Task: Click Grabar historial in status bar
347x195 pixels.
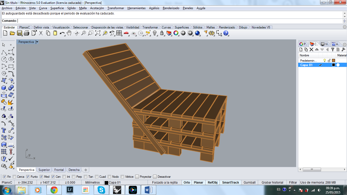Action: pyautogui.click(x=272, y=183)
